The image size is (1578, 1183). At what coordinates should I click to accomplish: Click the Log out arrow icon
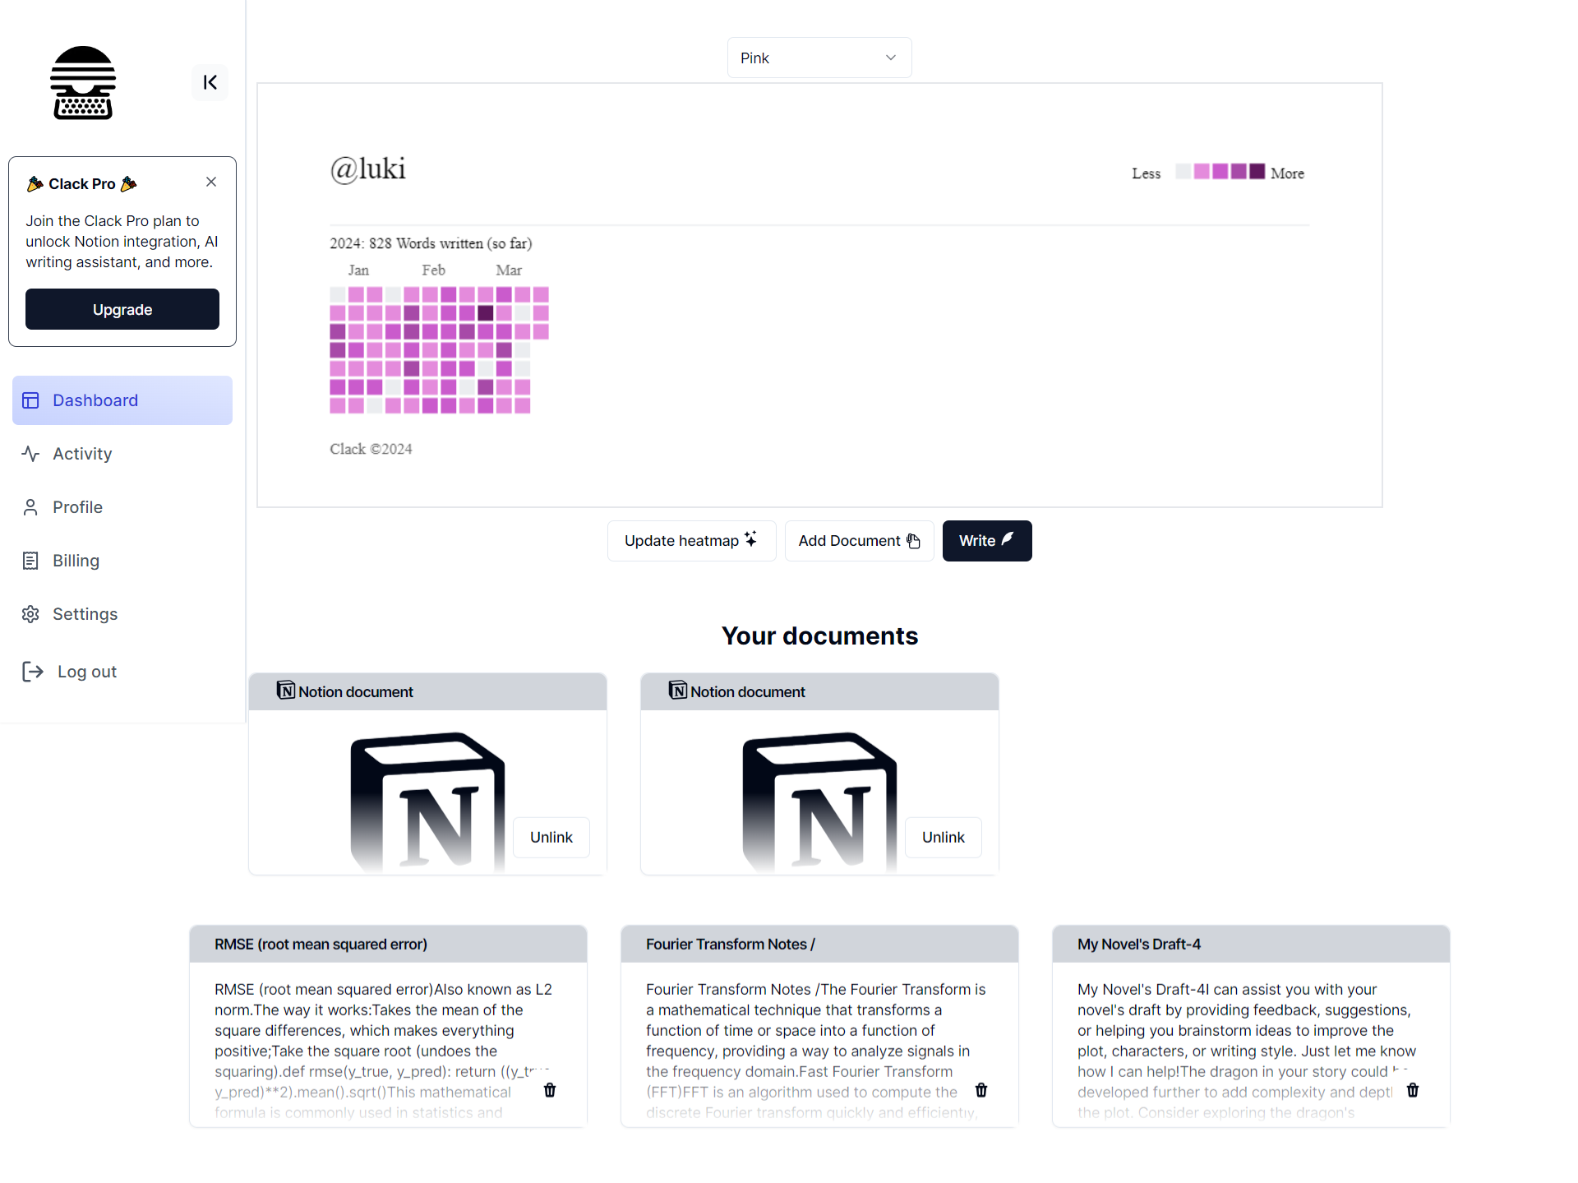click(32, 671)
